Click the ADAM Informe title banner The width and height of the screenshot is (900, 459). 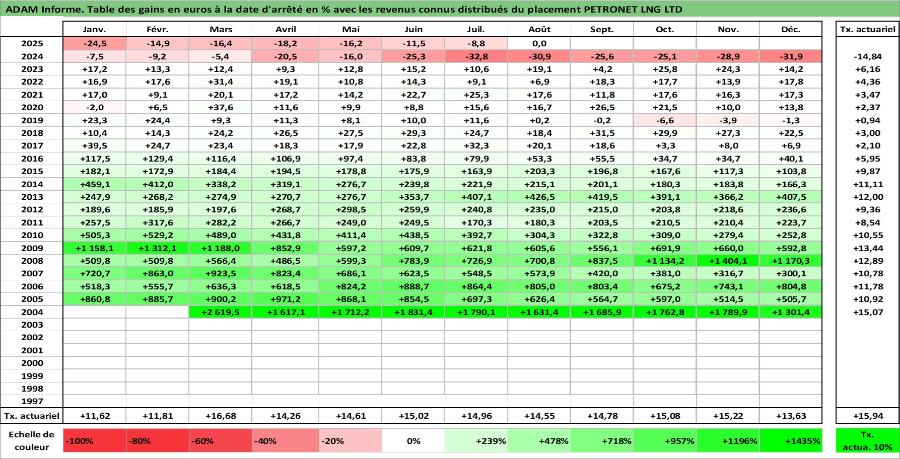click(x=450, y=9)
